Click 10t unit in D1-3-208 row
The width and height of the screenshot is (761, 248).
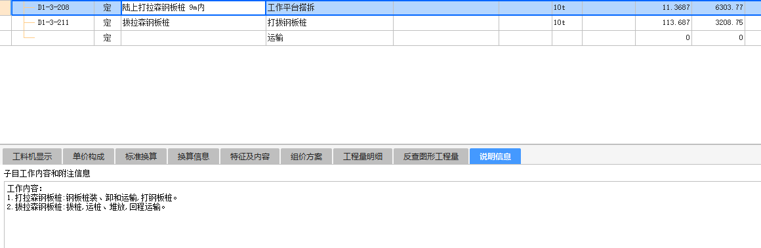click(x=567, y=8)
